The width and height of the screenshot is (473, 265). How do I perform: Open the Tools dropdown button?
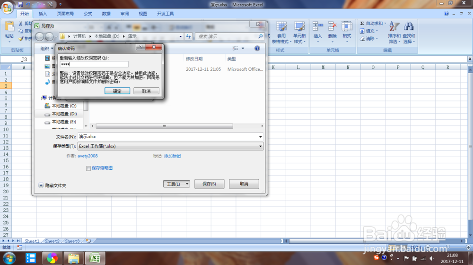(176, 184)
